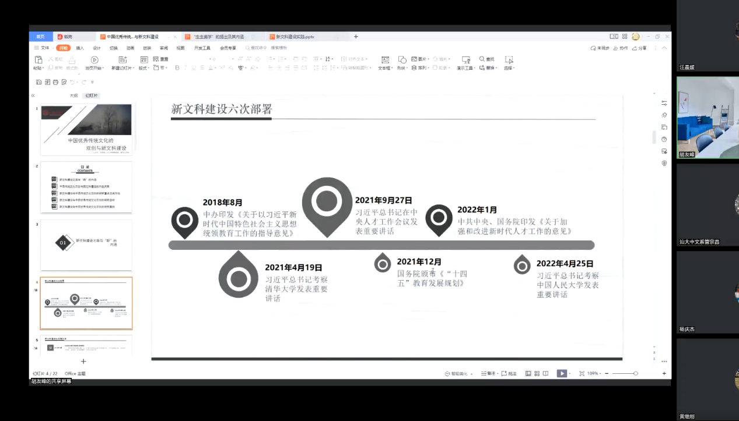Select slide 2 contents thumbnail
This screenshot has width=739, height=421.
(86, 186)
